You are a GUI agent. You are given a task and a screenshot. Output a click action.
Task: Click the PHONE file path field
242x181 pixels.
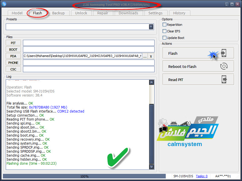pyautogui.click(x=89, y=63)
